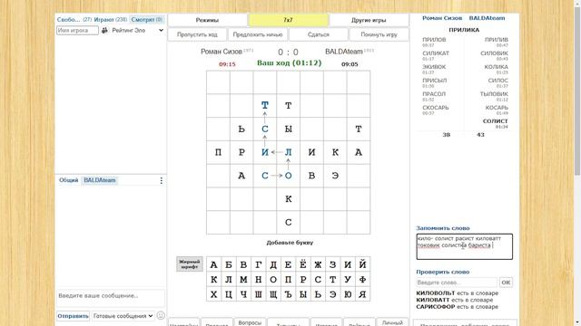
Task: Open the Свобо... free players tab
Action: pyautogui.click(x=74, y=20)
